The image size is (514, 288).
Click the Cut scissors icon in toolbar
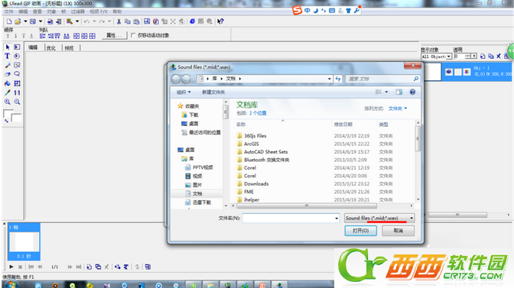tap(119, 21)
